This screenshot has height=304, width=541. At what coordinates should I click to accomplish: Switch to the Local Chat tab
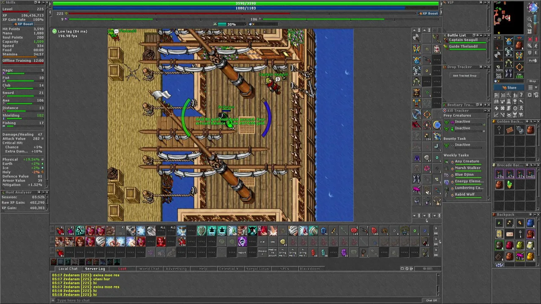coord(68,269)
